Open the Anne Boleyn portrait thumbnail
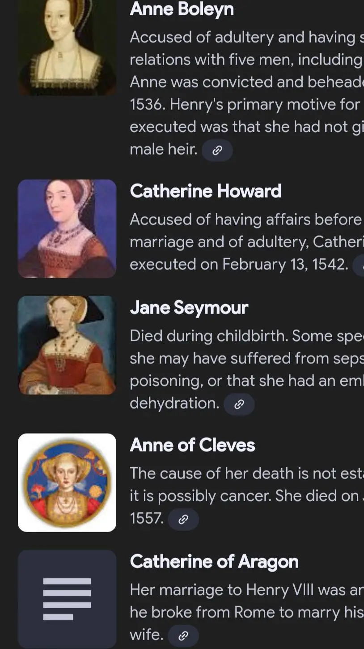This screenshot has width=364, height=649. [x=67, y=47]
